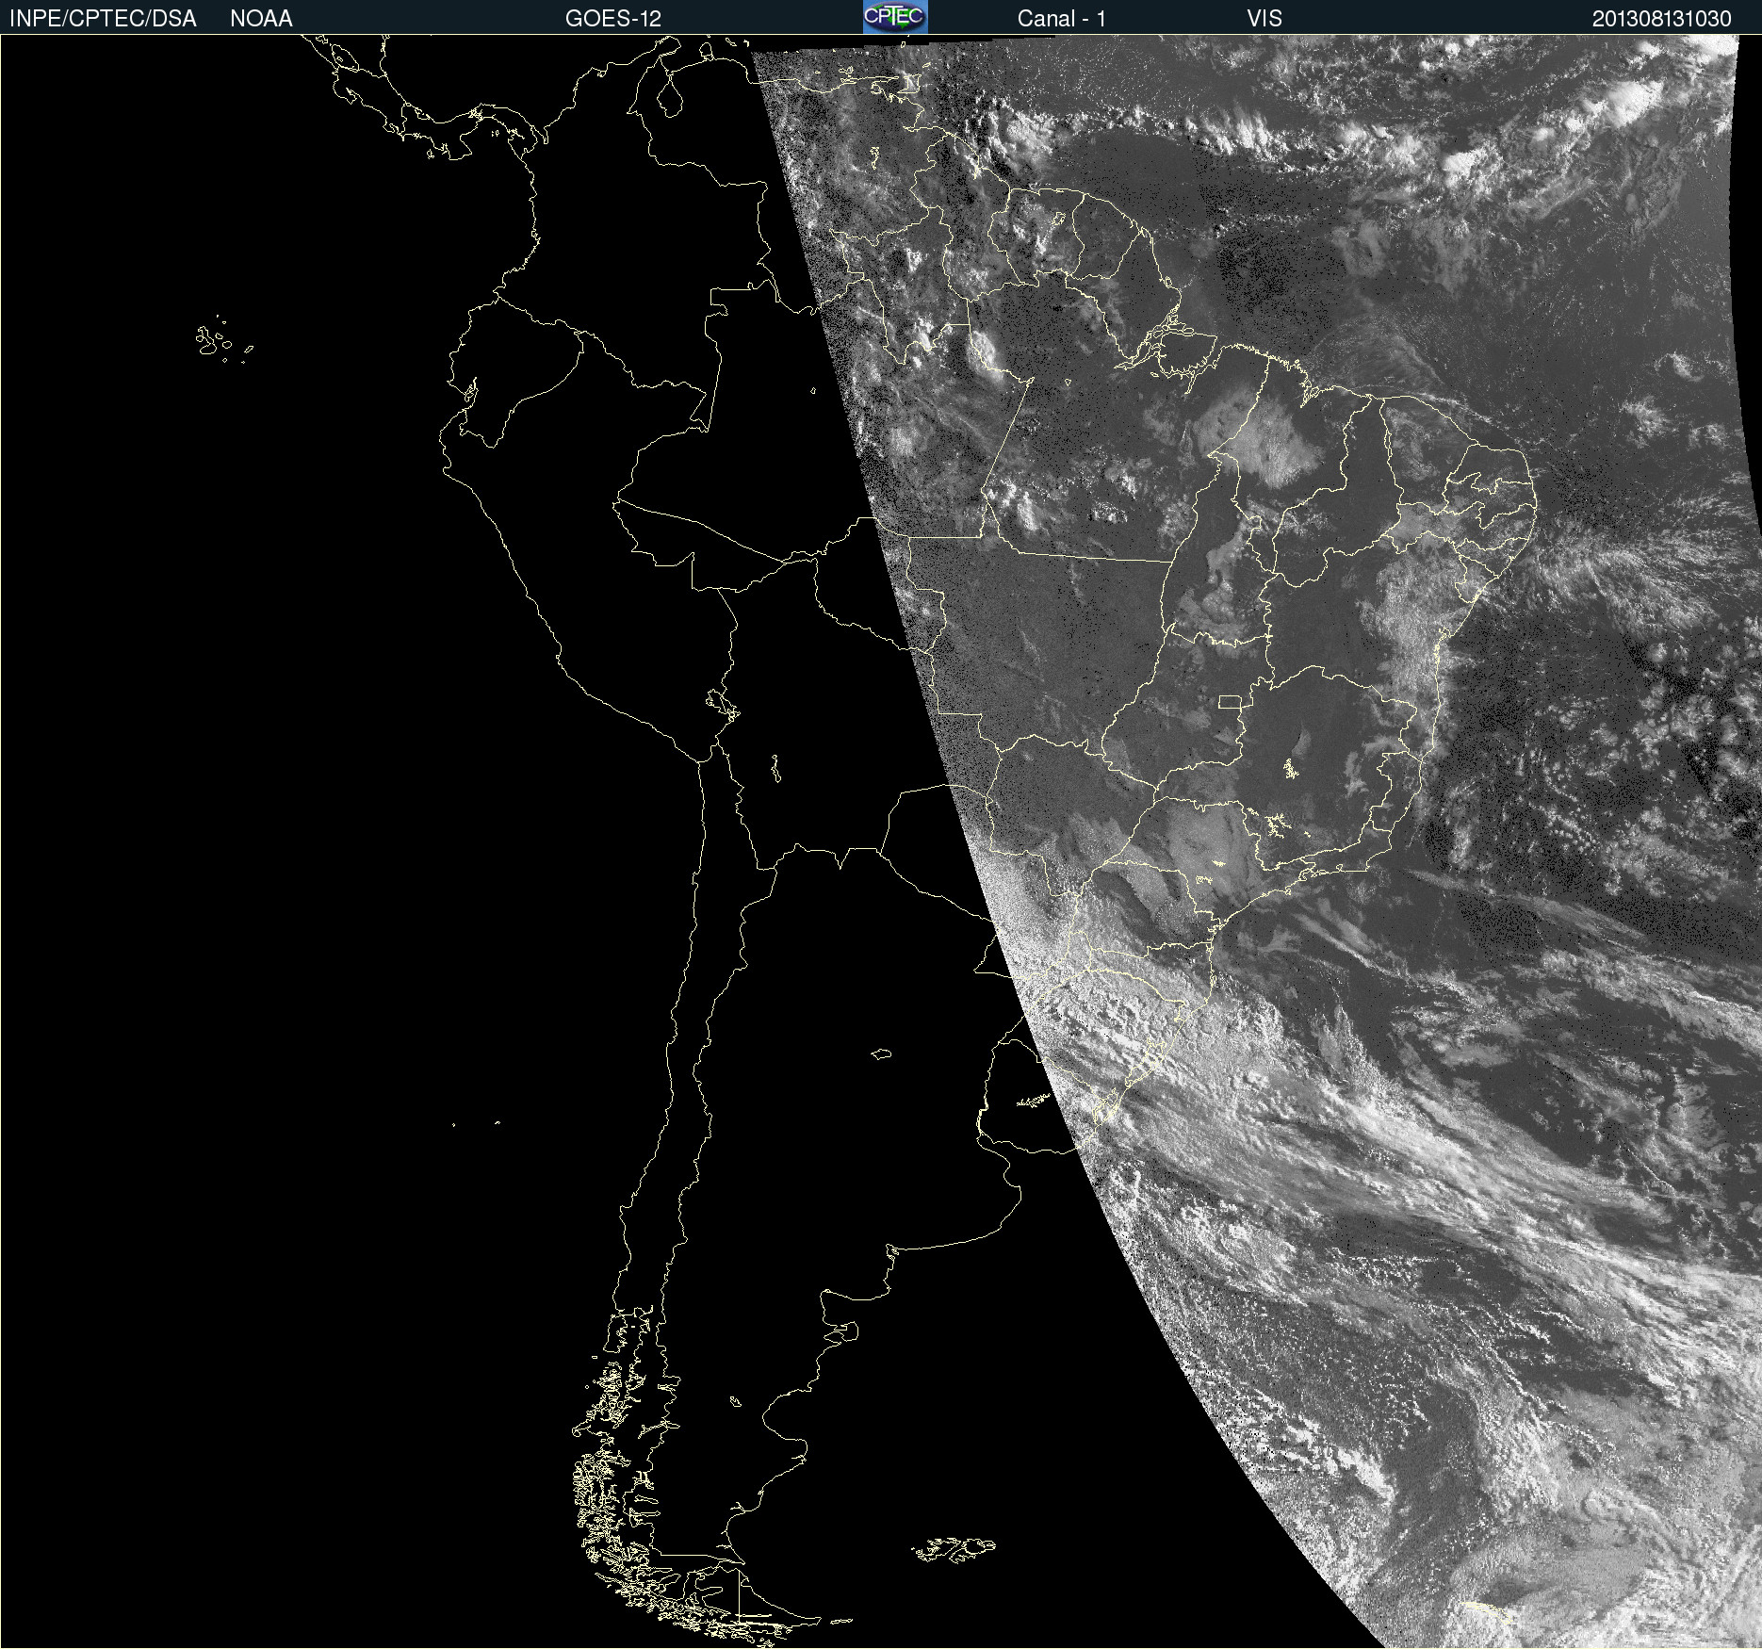Click the 201308131030 timestamp
The width and height of the screenshot is (1762, 1649).
pos(1661,19)
